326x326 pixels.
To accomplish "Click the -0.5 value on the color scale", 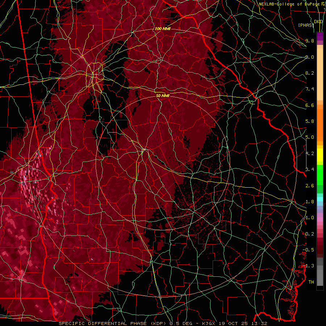I will click(308, 250).
